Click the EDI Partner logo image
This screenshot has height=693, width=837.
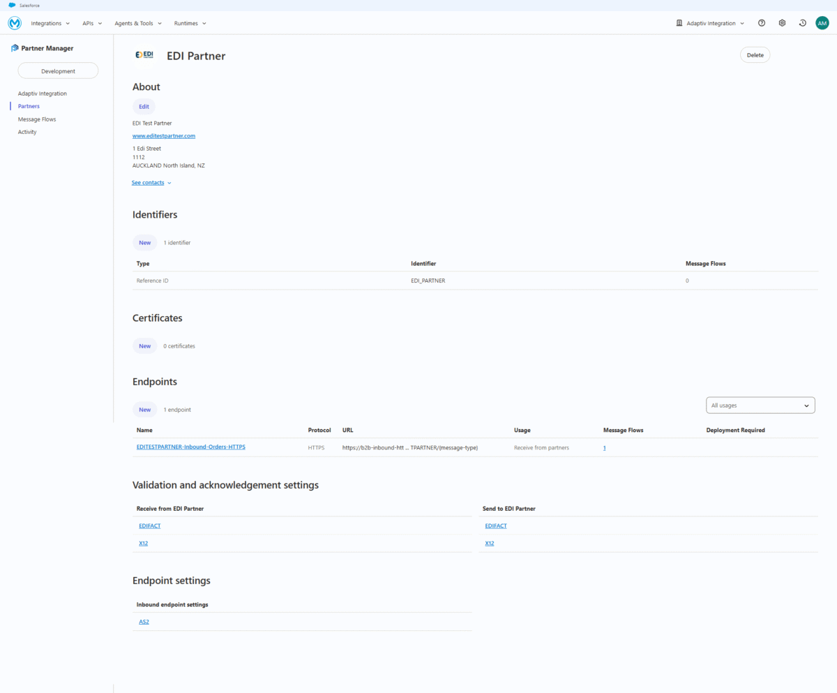pos(144,54)
